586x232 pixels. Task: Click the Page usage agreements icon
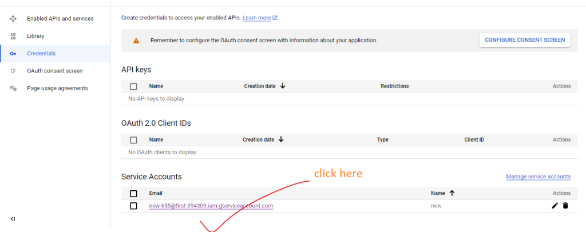(x=13, y=89)
